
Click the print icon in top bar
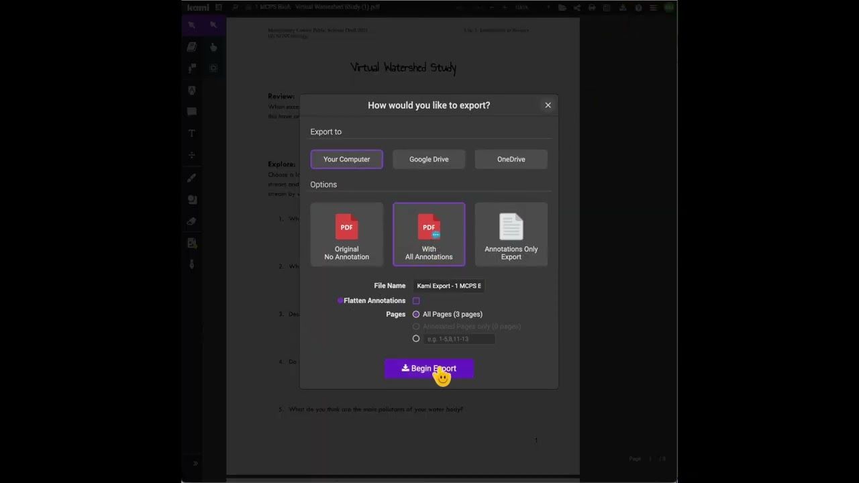click(592, 7)
